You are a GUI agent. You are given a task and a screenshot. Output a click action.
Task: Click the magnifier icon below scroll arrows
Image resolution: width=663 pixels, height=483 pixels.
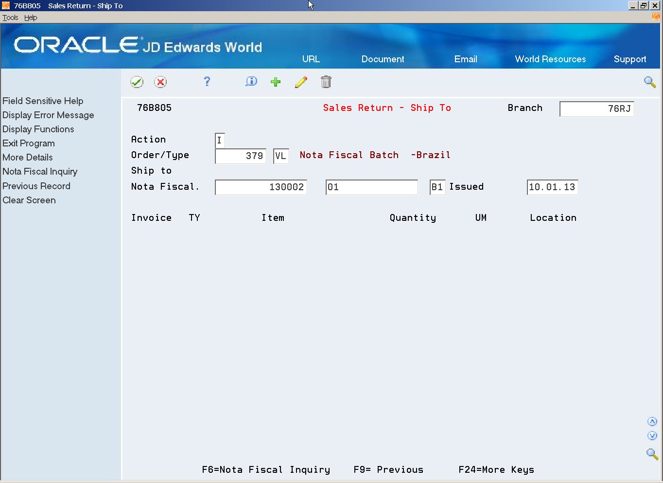click(652, 454)
